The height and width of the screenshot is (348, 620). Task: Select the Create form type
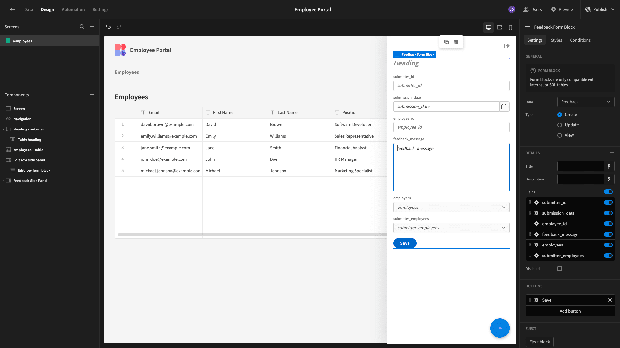[560, 115]
